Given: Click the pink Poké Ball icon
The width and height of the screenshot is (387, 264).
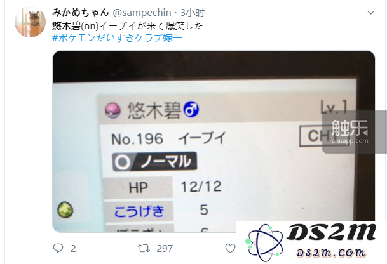Looking at the screenshot, I should tap(112, 110).
